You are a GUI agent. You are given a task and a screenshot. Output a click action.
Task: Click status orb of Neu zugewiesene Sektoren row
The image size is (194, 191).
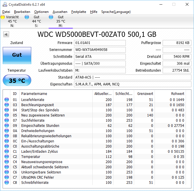pyautogui.click(x=7, y=115)
